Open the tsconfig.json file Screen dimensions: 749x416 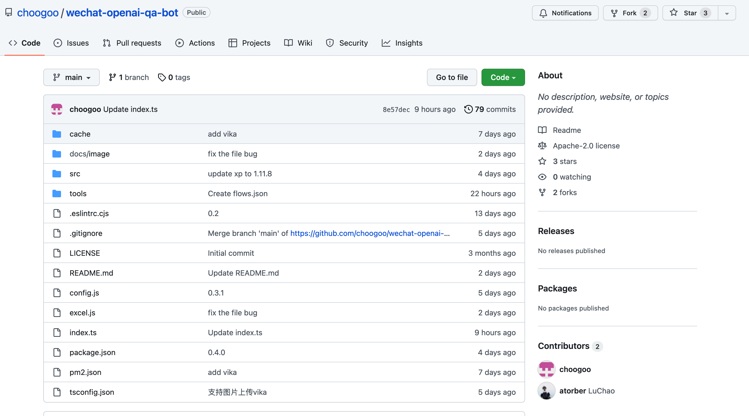pos(92,392)
